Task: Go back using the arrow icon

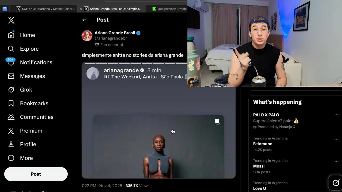Action: point(84,20)
